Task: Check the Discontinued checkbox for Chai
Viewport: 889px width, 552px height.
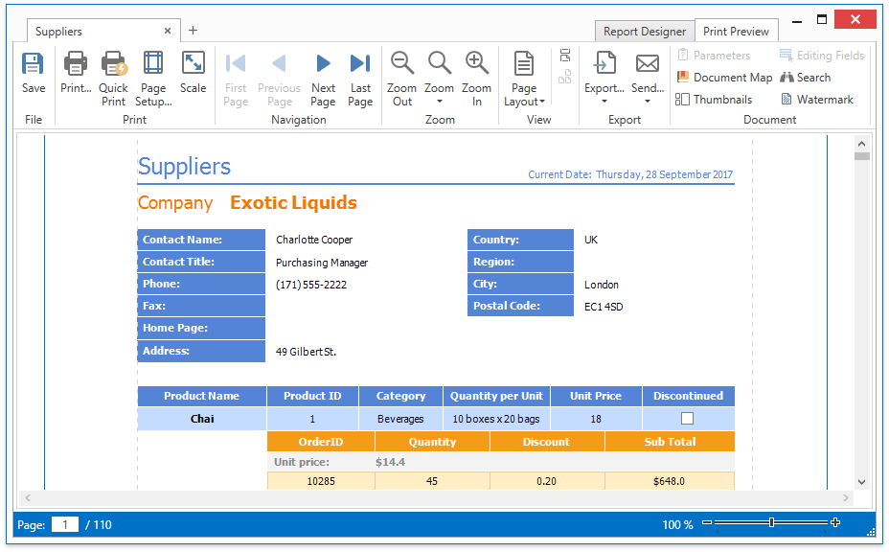Action: 687,419
